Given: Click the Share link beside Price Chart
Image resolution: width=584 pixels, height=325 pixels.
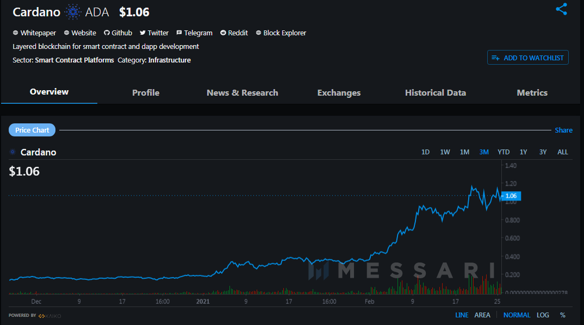Looking at the screenshot, I should tap(563, 130).
